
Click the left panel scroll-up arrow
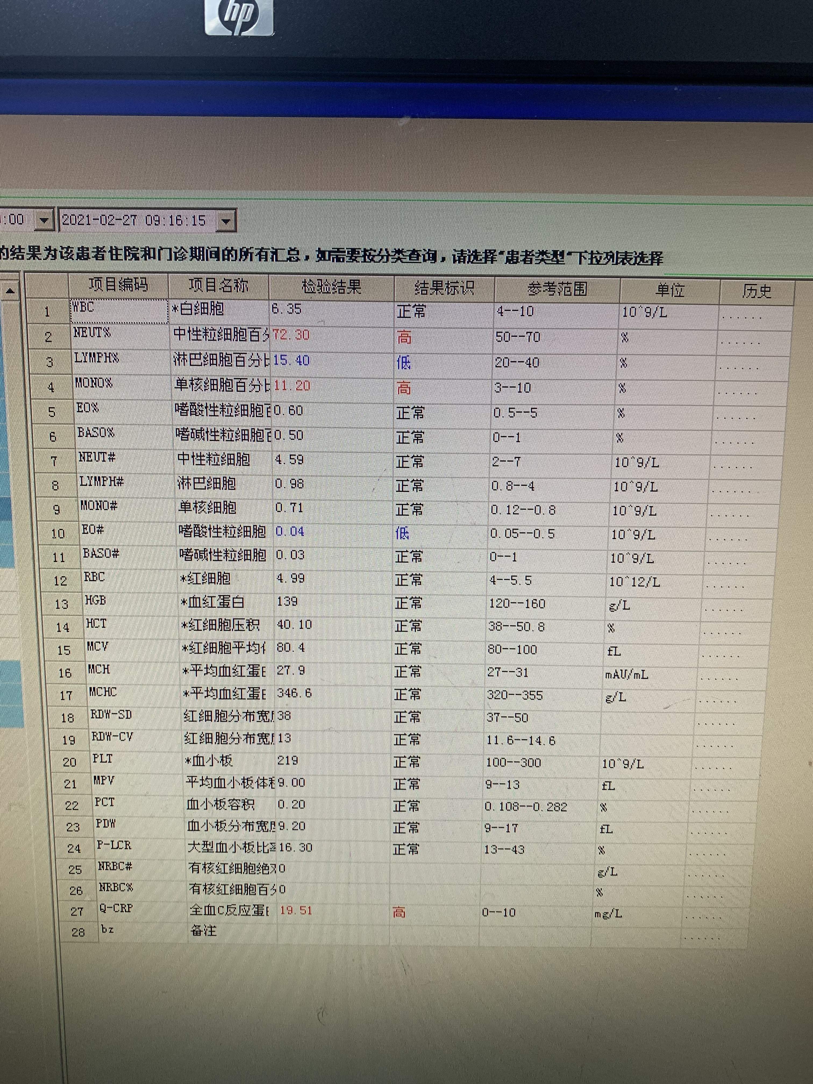click(x=10, y=292)
